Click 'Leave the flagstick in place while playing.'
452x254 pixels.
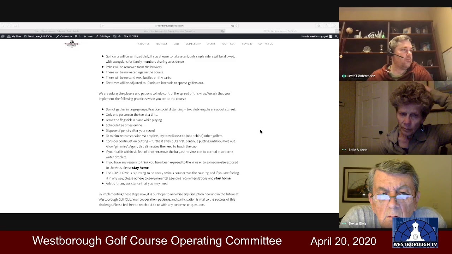134,120
